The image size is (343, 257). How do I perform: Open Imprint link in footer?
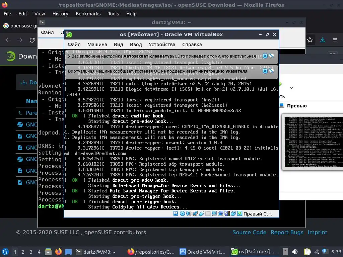point(318,232)
